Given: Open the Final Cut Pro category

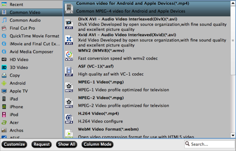Looking at the screenshot, I should click(32, 28).
